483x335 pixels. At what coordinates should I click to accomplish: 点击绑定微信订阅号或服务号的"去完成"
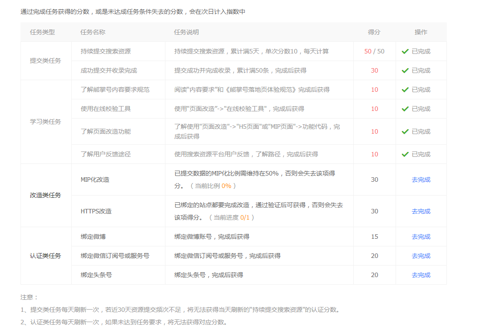pyautogui.click(x=421, y=256)
